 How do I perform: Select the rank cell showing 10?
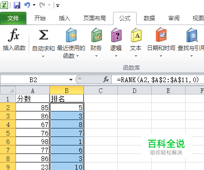pyautogui.click(x=67, y=167)
